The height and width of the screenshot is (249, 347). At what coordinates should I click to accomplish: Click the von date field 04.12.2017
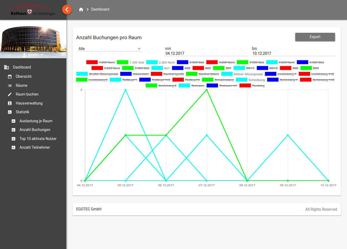click(x=207, y=53)
